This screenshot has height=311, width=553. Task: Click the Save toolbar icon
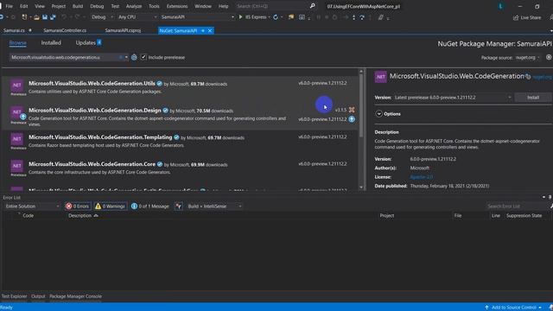[45, 17]
